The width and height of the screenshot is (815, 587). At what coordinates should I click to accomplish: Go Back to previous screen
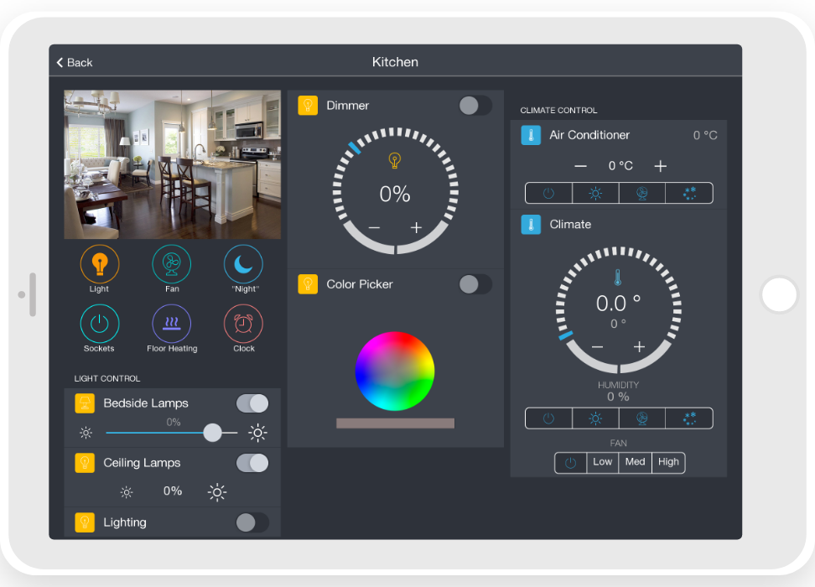click(x=75, y=63)
